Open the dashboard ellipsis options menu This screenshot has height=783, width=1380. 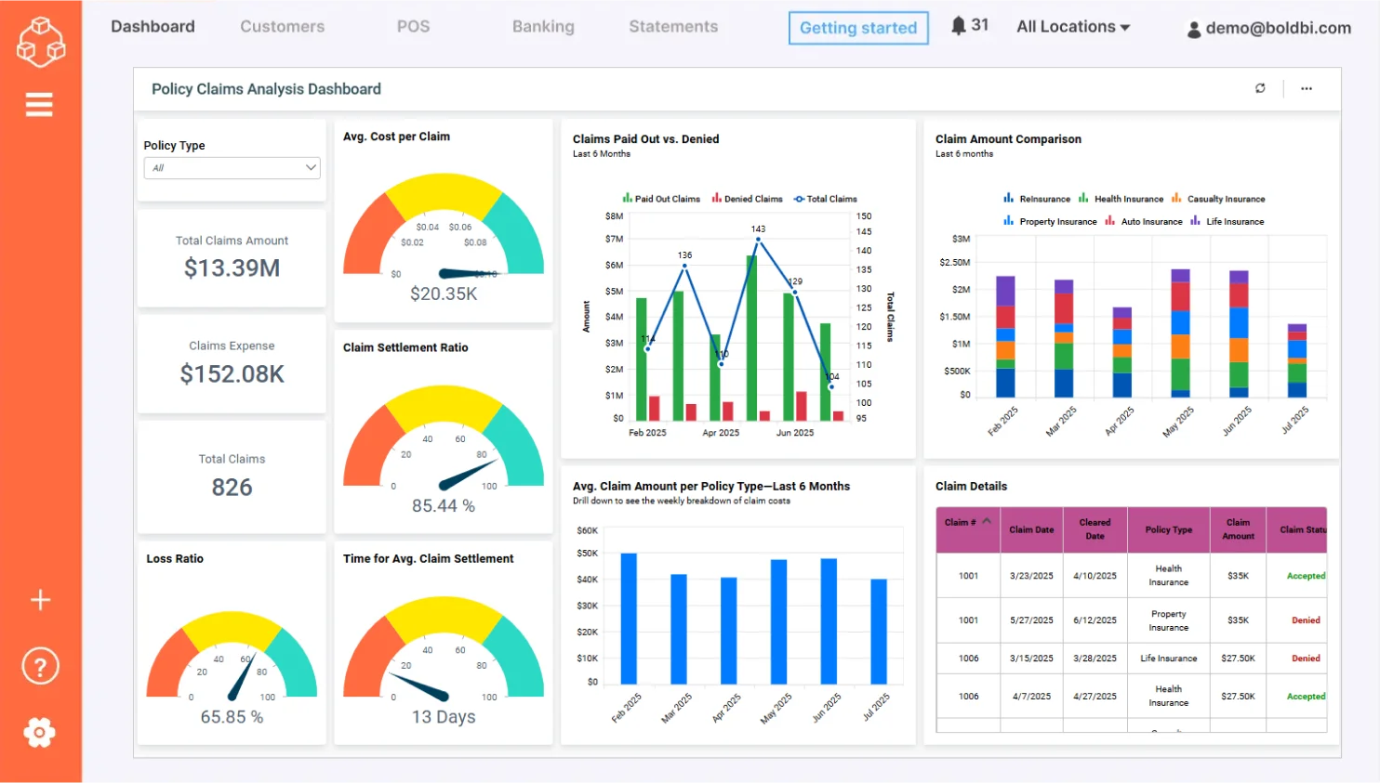coord(1306,88)
